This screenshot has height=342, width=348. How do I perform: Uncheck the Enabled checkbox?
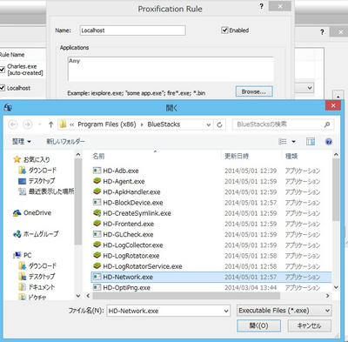224,30
